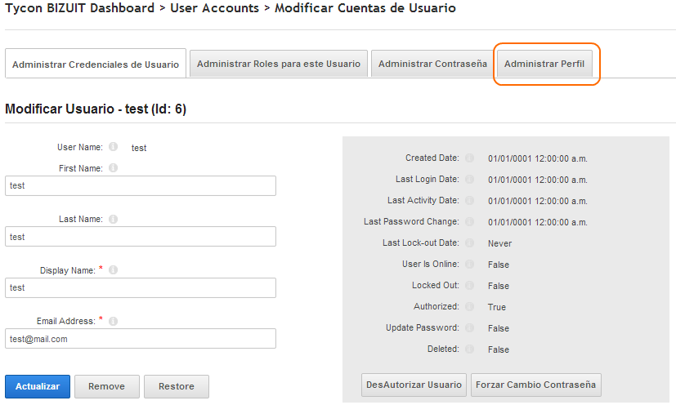
Task: Go to the Administrar Contraseña tab
Action: (432, 64)
